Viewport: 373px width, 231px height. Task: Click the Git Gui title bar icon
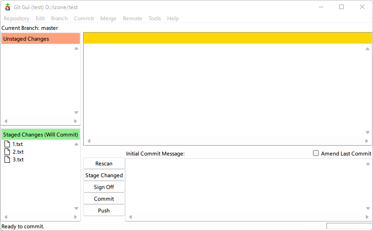point(7,7)
